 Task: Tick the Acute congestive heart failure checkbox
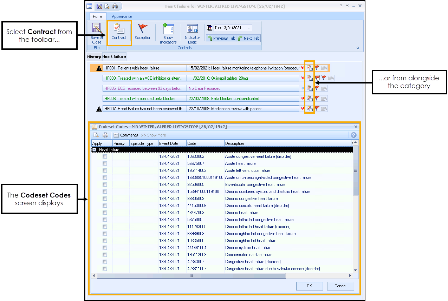(x=105, y=156)
